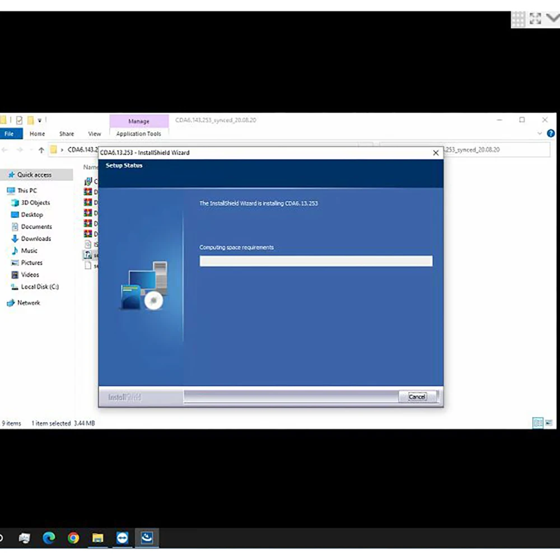Open Quick access in navigation pane
The width and height of the screenshot is (560, 560).
point(34,175)
